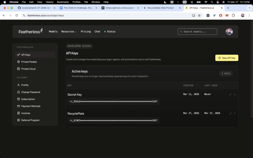The height and width of the screenshot is (158, 253).
Task: Click the New API Key button
Action: [227, 58]
